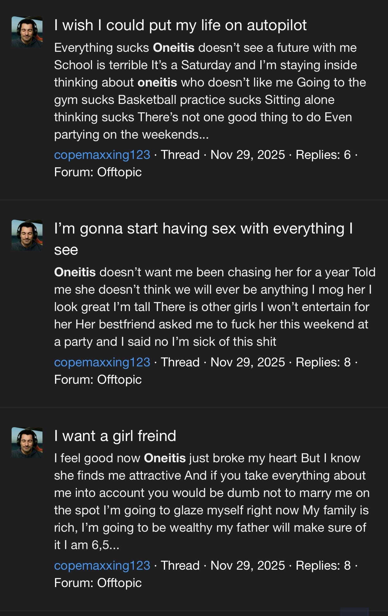Visit copemaxxing123 under the 'girl freind' thread

pyautogui.click(x=102, y=565)
